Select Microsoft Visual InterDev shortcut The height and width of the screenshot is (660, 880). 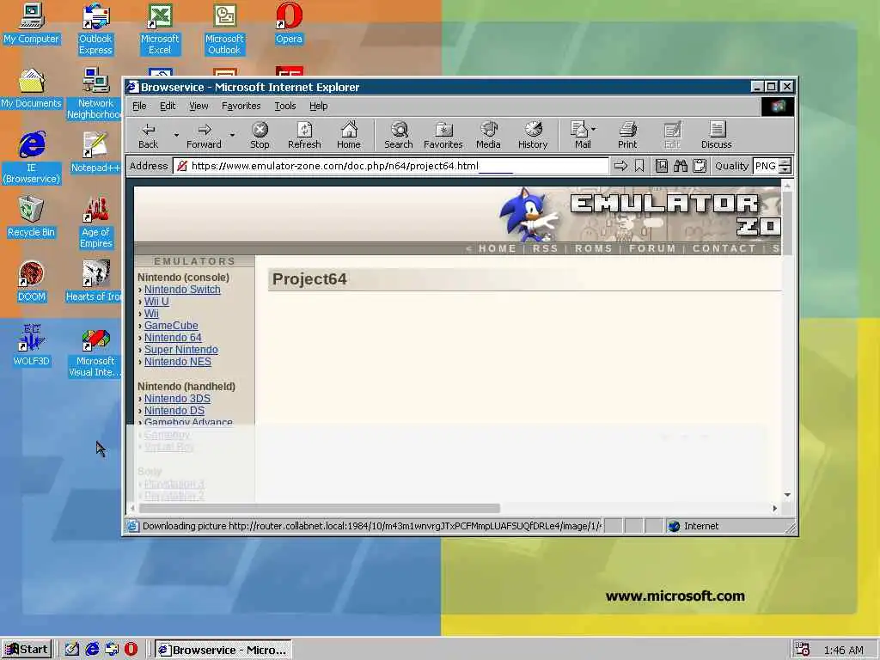pos(95,351)
